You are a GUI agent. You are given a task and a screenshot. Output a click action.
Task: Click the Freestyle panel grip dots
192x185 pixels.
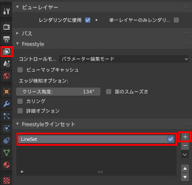tap(187, 44)
